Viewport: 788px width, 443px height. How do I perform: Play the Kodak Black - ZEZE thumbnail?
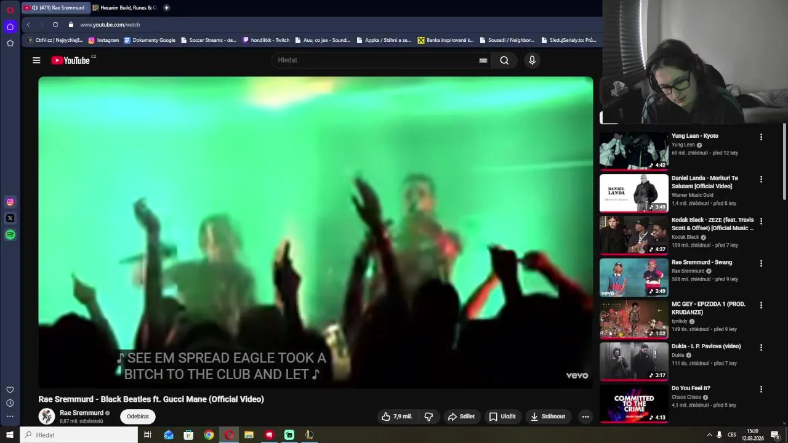tap(634, 235)
